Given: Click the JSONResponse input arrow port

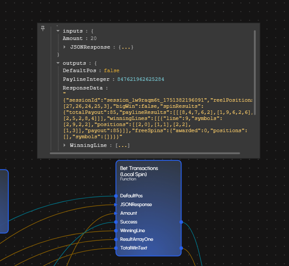Looking at the screenshot, I should (x=116, y=205).
